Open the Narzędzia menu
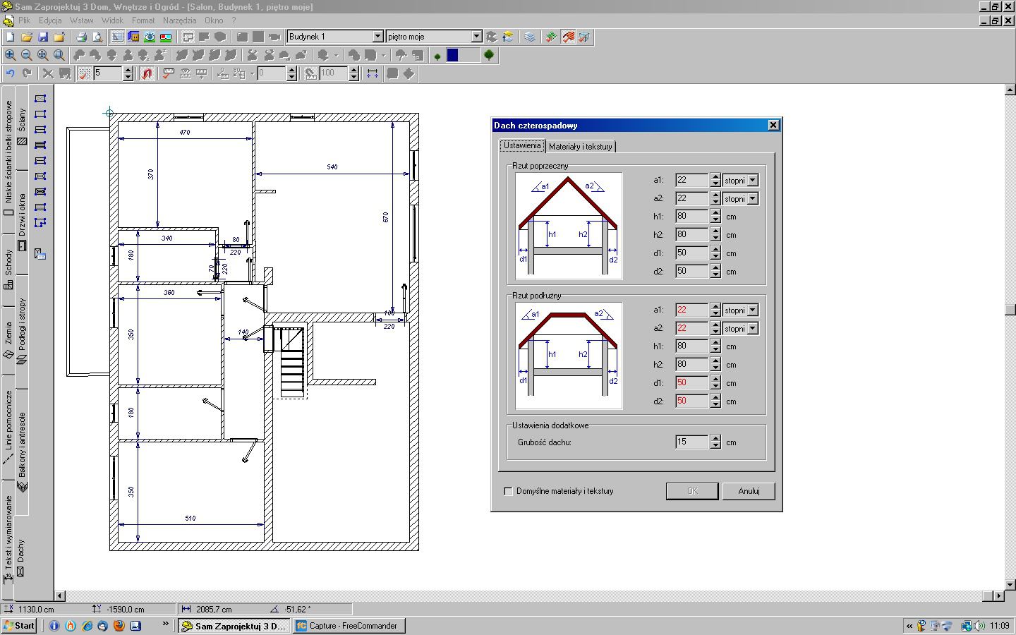Image resolution: width=1016 pixels, height=635 pixels. tap(179, 20)
